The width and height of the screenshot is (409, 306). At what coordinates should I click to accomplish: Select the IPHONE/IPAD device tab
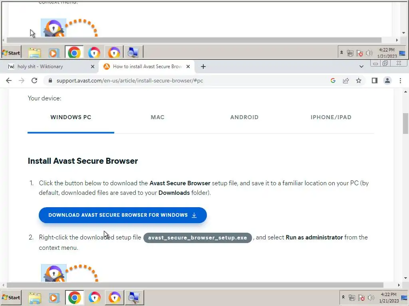331,117
